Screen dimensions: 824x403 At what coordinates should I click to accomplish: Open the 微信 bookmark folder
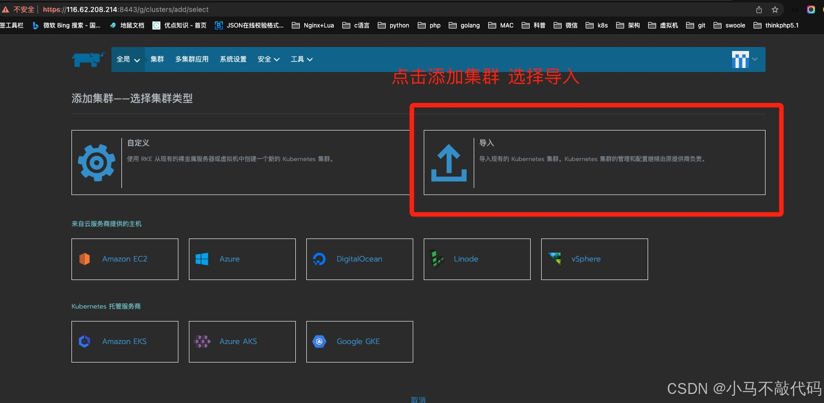(x=566, y=25)
